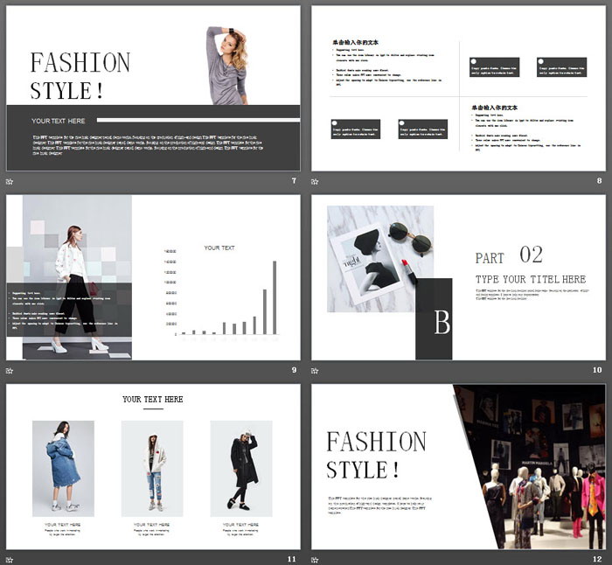Click the animation star icon under slide 10
This screenshot has width=612, height=565.
[x=315, y=371]
